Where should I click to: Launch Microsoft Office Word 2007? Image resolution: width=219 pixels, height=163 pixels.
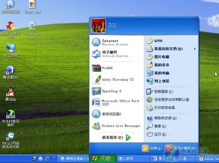117,102
